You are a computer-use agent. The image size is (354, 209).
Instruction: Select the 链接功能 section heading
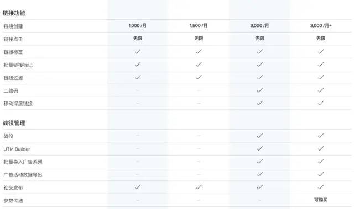point(14,13)
